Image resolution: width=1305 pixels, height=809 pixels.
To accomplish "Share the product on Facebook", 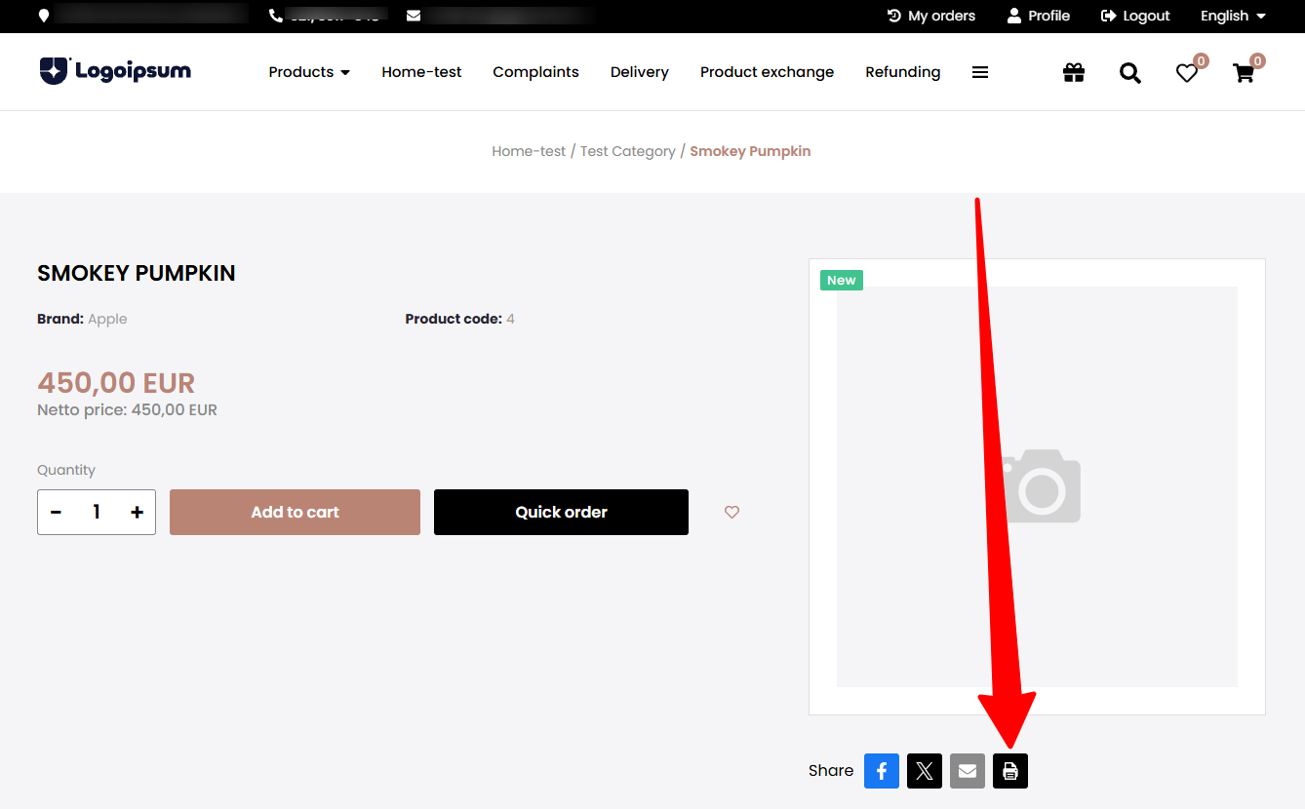I will (881, 771).
